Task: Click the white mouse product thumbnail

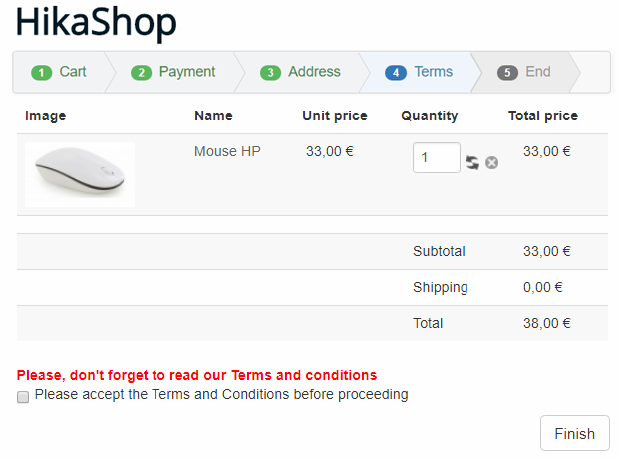Action: [80, 174]
